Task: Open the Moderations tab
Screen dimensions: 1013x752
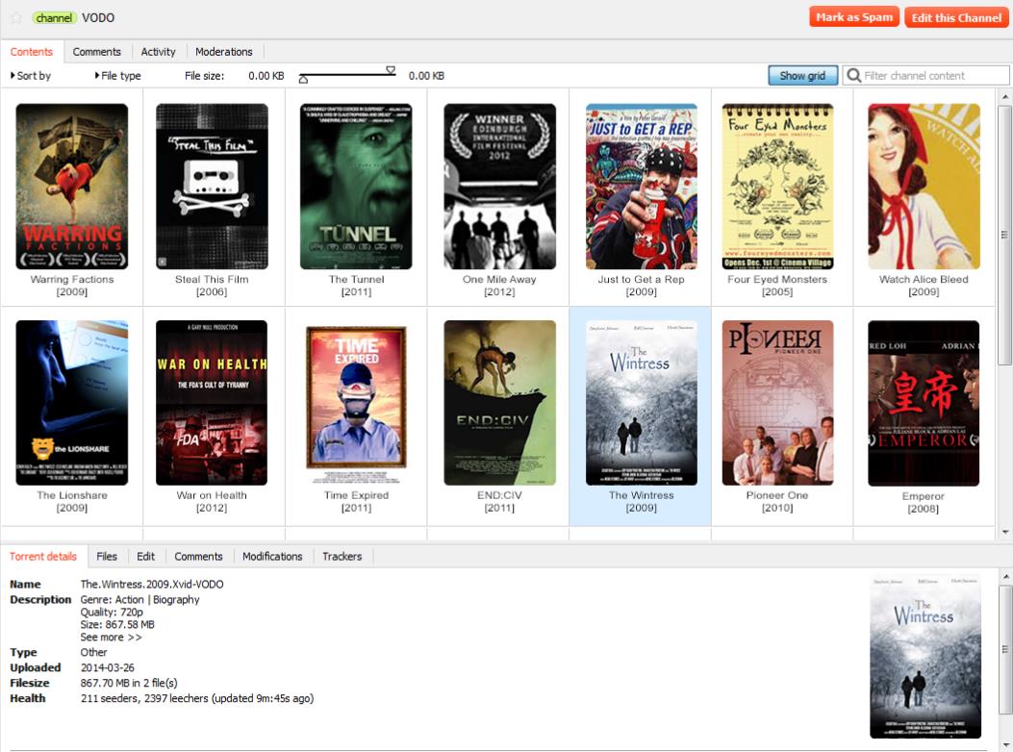Action: (224, 52)
